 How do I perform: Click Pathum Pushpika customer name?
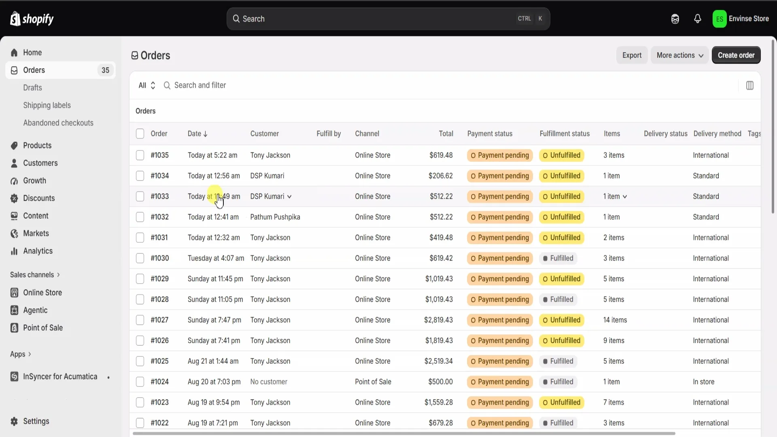pos(275,217)
